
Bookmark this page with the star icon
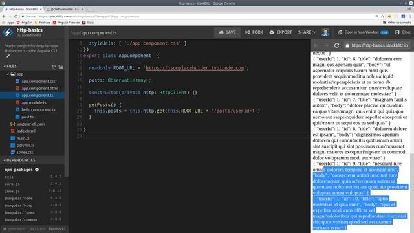382,16
